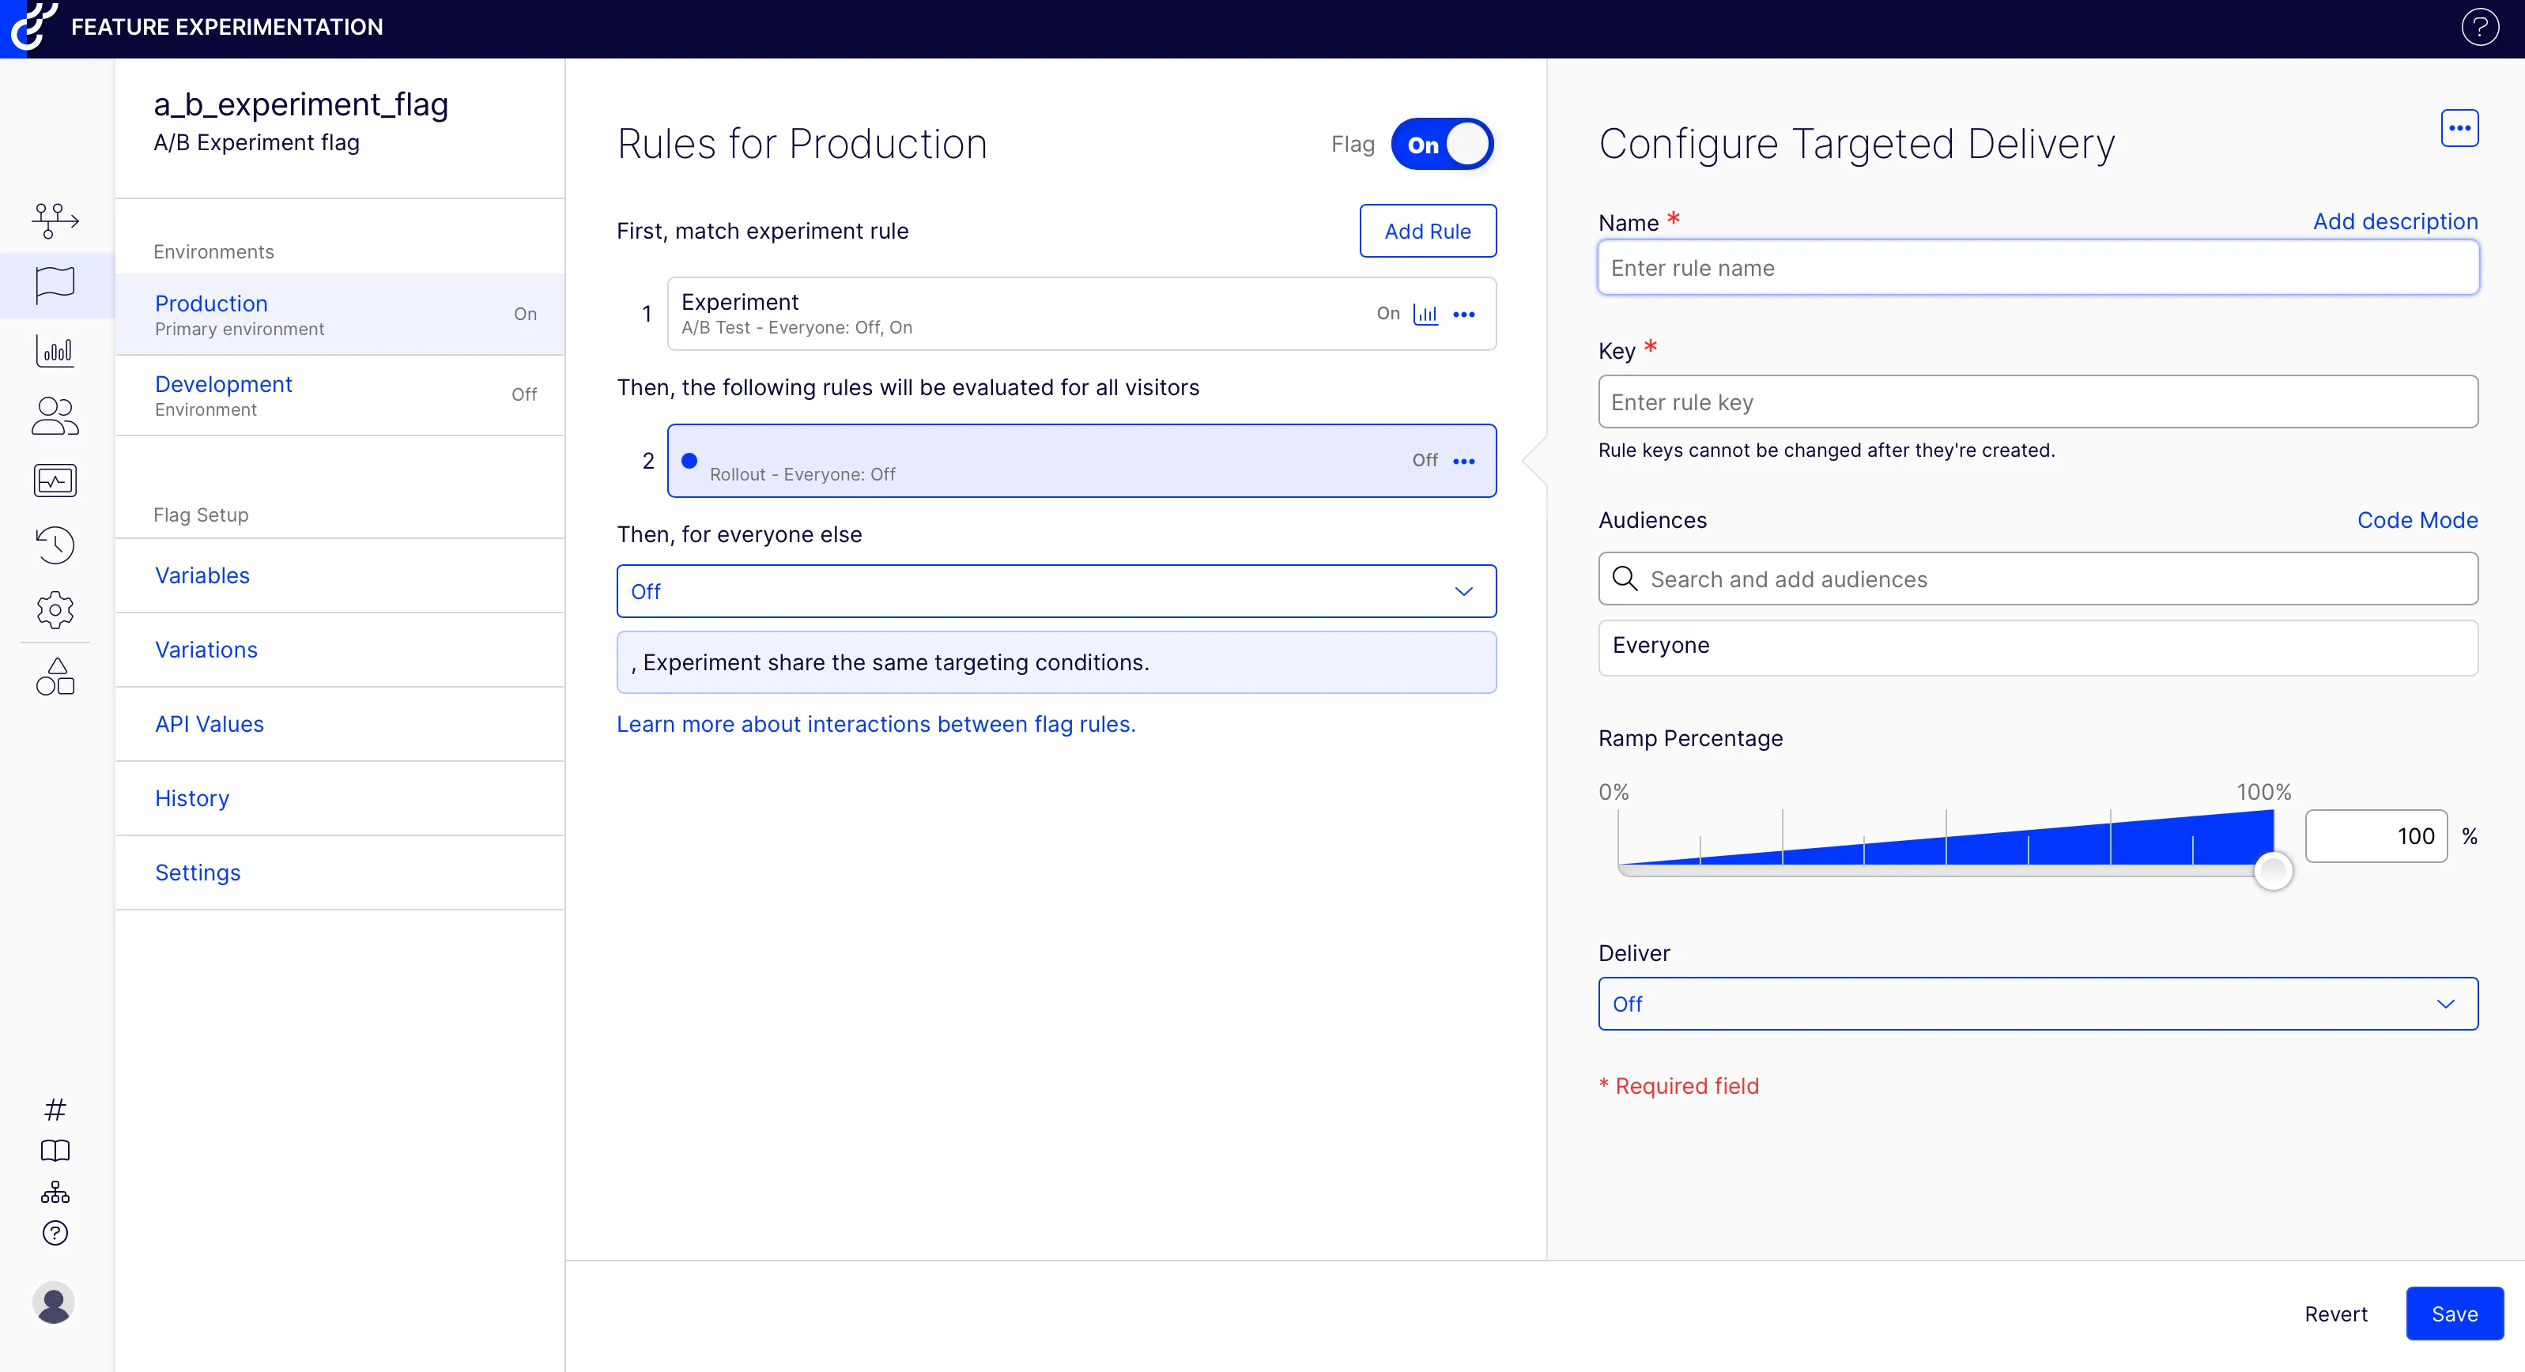Click the Add Rule button
The width and height of the screenshot is (2525, 1372).
pos(1427,230)
